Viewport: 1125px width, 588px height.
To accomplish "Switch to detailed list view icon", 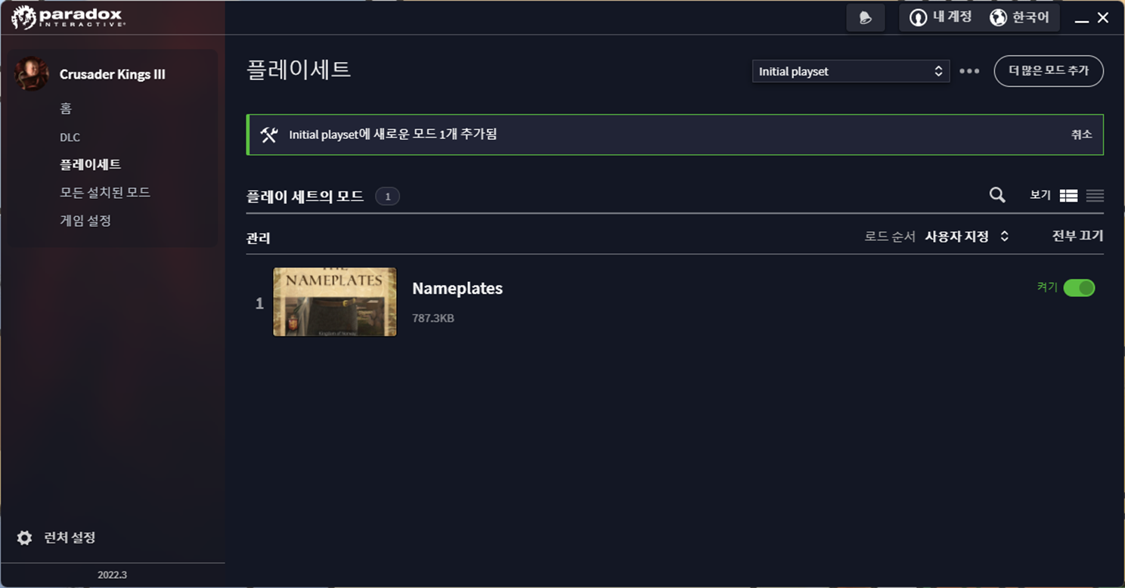I will pos(1068,196).
